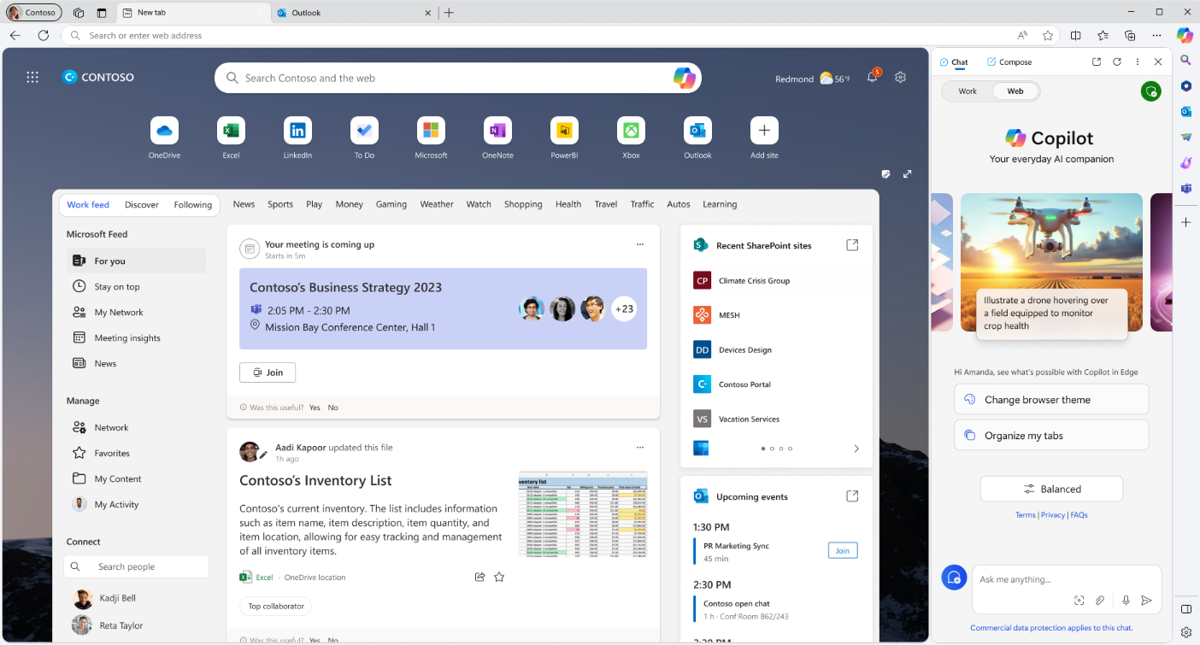Click the Top collaborator tag
Screen dimensions: 1200x645
(276, 607)
